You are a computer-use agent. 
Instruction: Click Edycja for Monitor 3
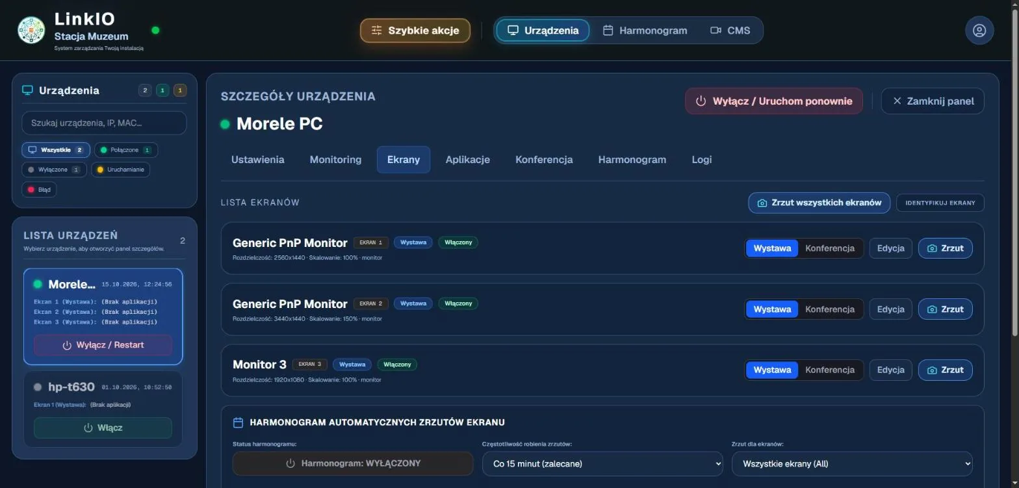[891, 370]
